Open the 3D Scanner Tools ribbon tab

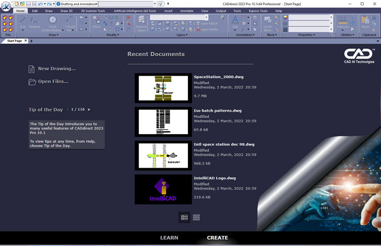(x=93, y=11)
